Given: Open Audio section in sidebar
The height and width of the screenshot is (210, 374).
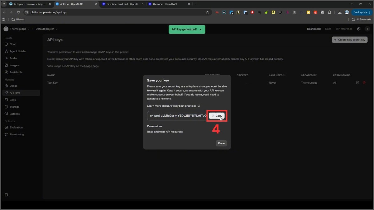Looking at the screenshot, I should [13, 58].
